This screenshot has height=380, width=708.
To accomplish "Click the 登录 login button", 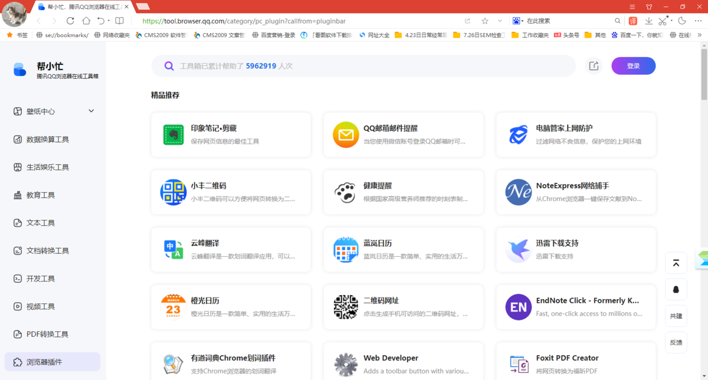I will tap(633, 66).
